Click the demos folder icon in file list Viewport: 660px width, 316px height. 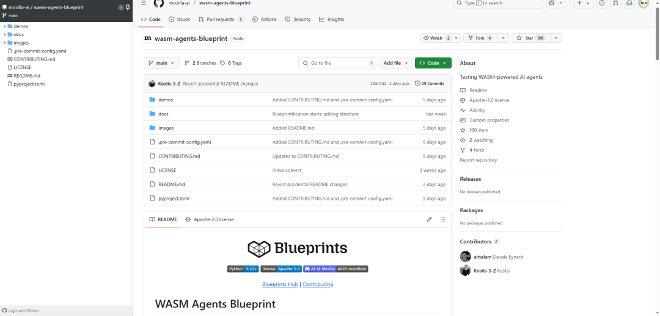[152, 100]
